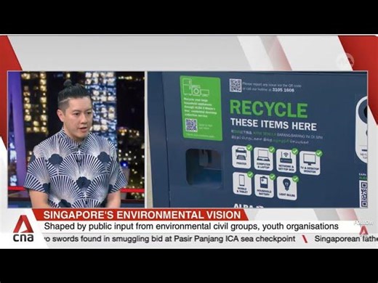This screenshot has width=378, height=283.
Task: Click the Network & Set-Top Box icon
Action: 286,160
